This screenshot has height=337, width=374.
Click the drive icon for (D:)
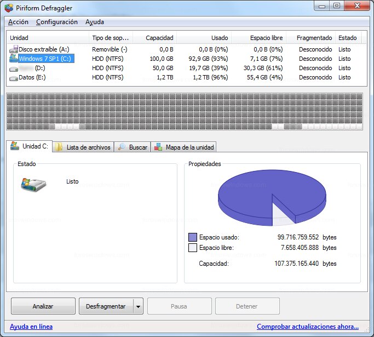coord(14,69)
